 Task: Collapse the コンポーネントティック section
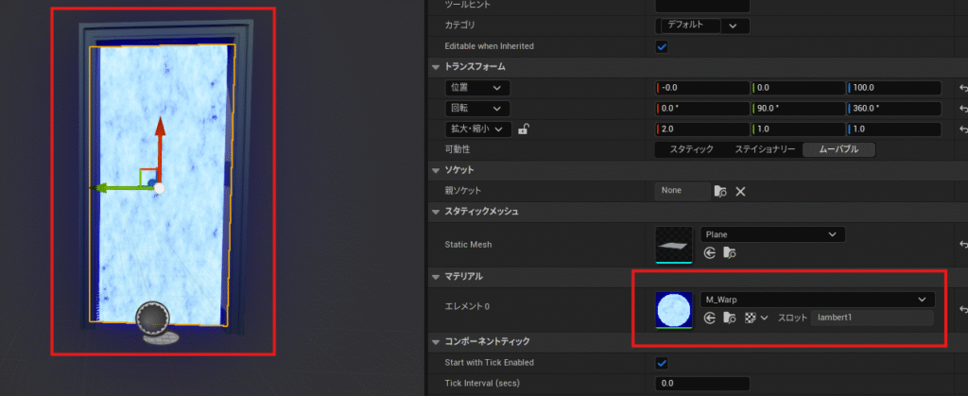[436, 341]
